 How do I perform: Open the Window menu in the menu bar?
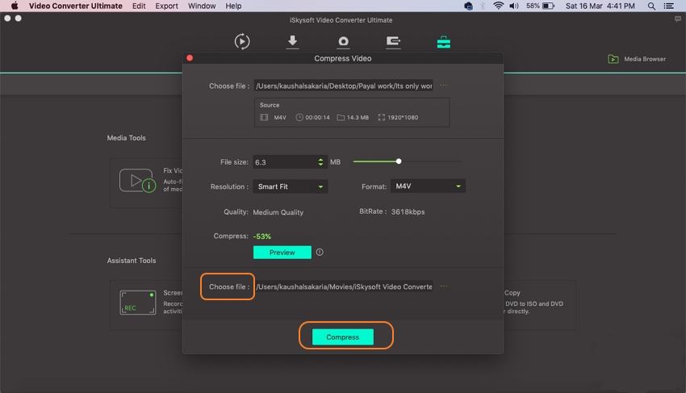(x=202, y=6)
